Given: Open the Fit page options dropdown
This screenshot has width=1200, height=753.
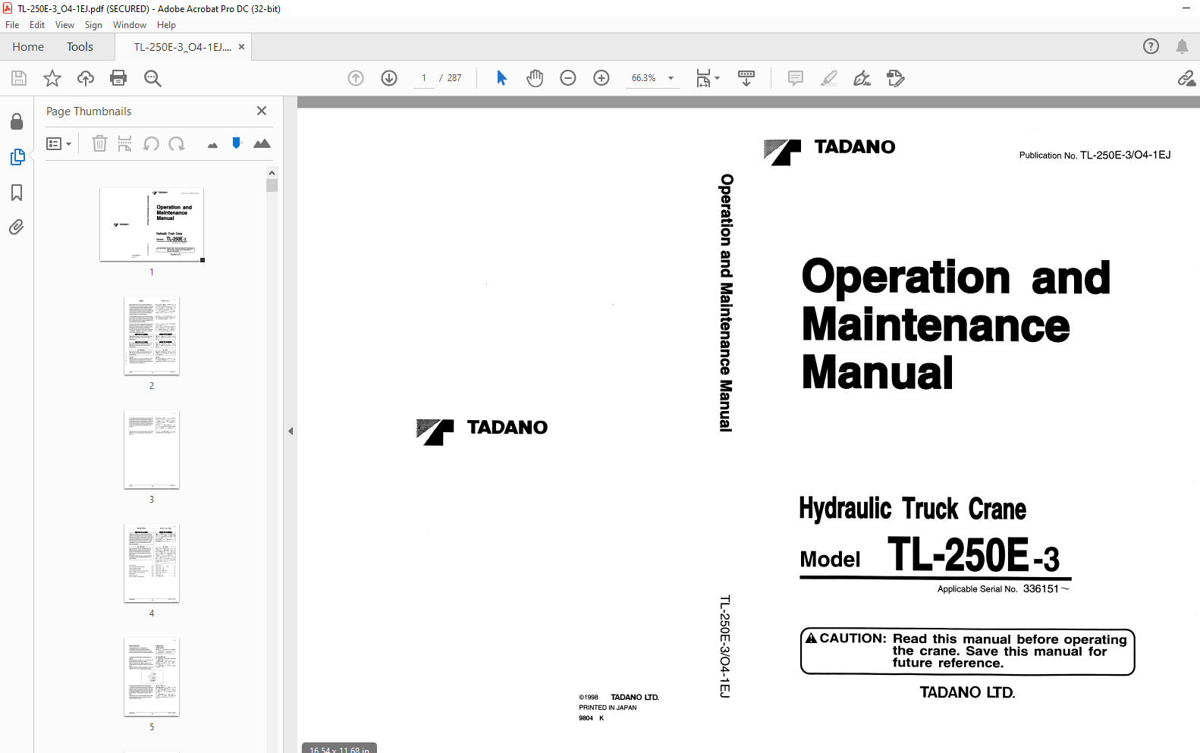Looking at the screenshot, I should point(708,78).
